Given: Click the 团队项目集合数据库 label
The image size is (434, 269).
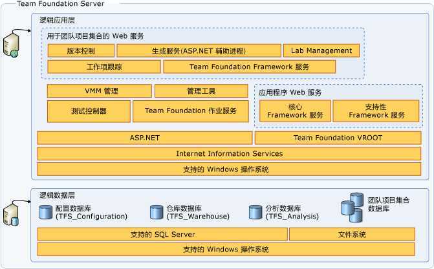Looking at the screenshot, I should (x=389, y=204).
